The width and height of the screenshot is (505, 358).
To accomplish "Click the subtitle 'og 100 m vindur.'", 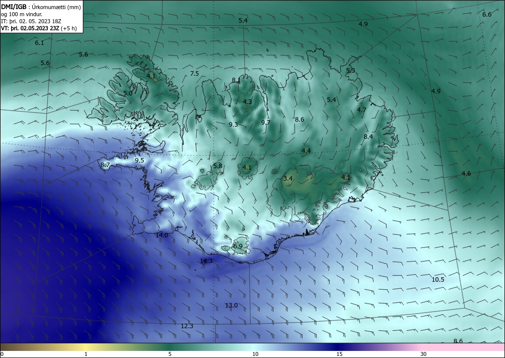I will [22, 14].
